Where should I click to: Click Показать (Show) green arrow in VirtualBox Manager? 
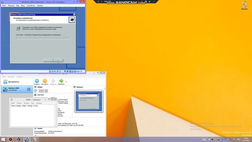coord(61,82)
